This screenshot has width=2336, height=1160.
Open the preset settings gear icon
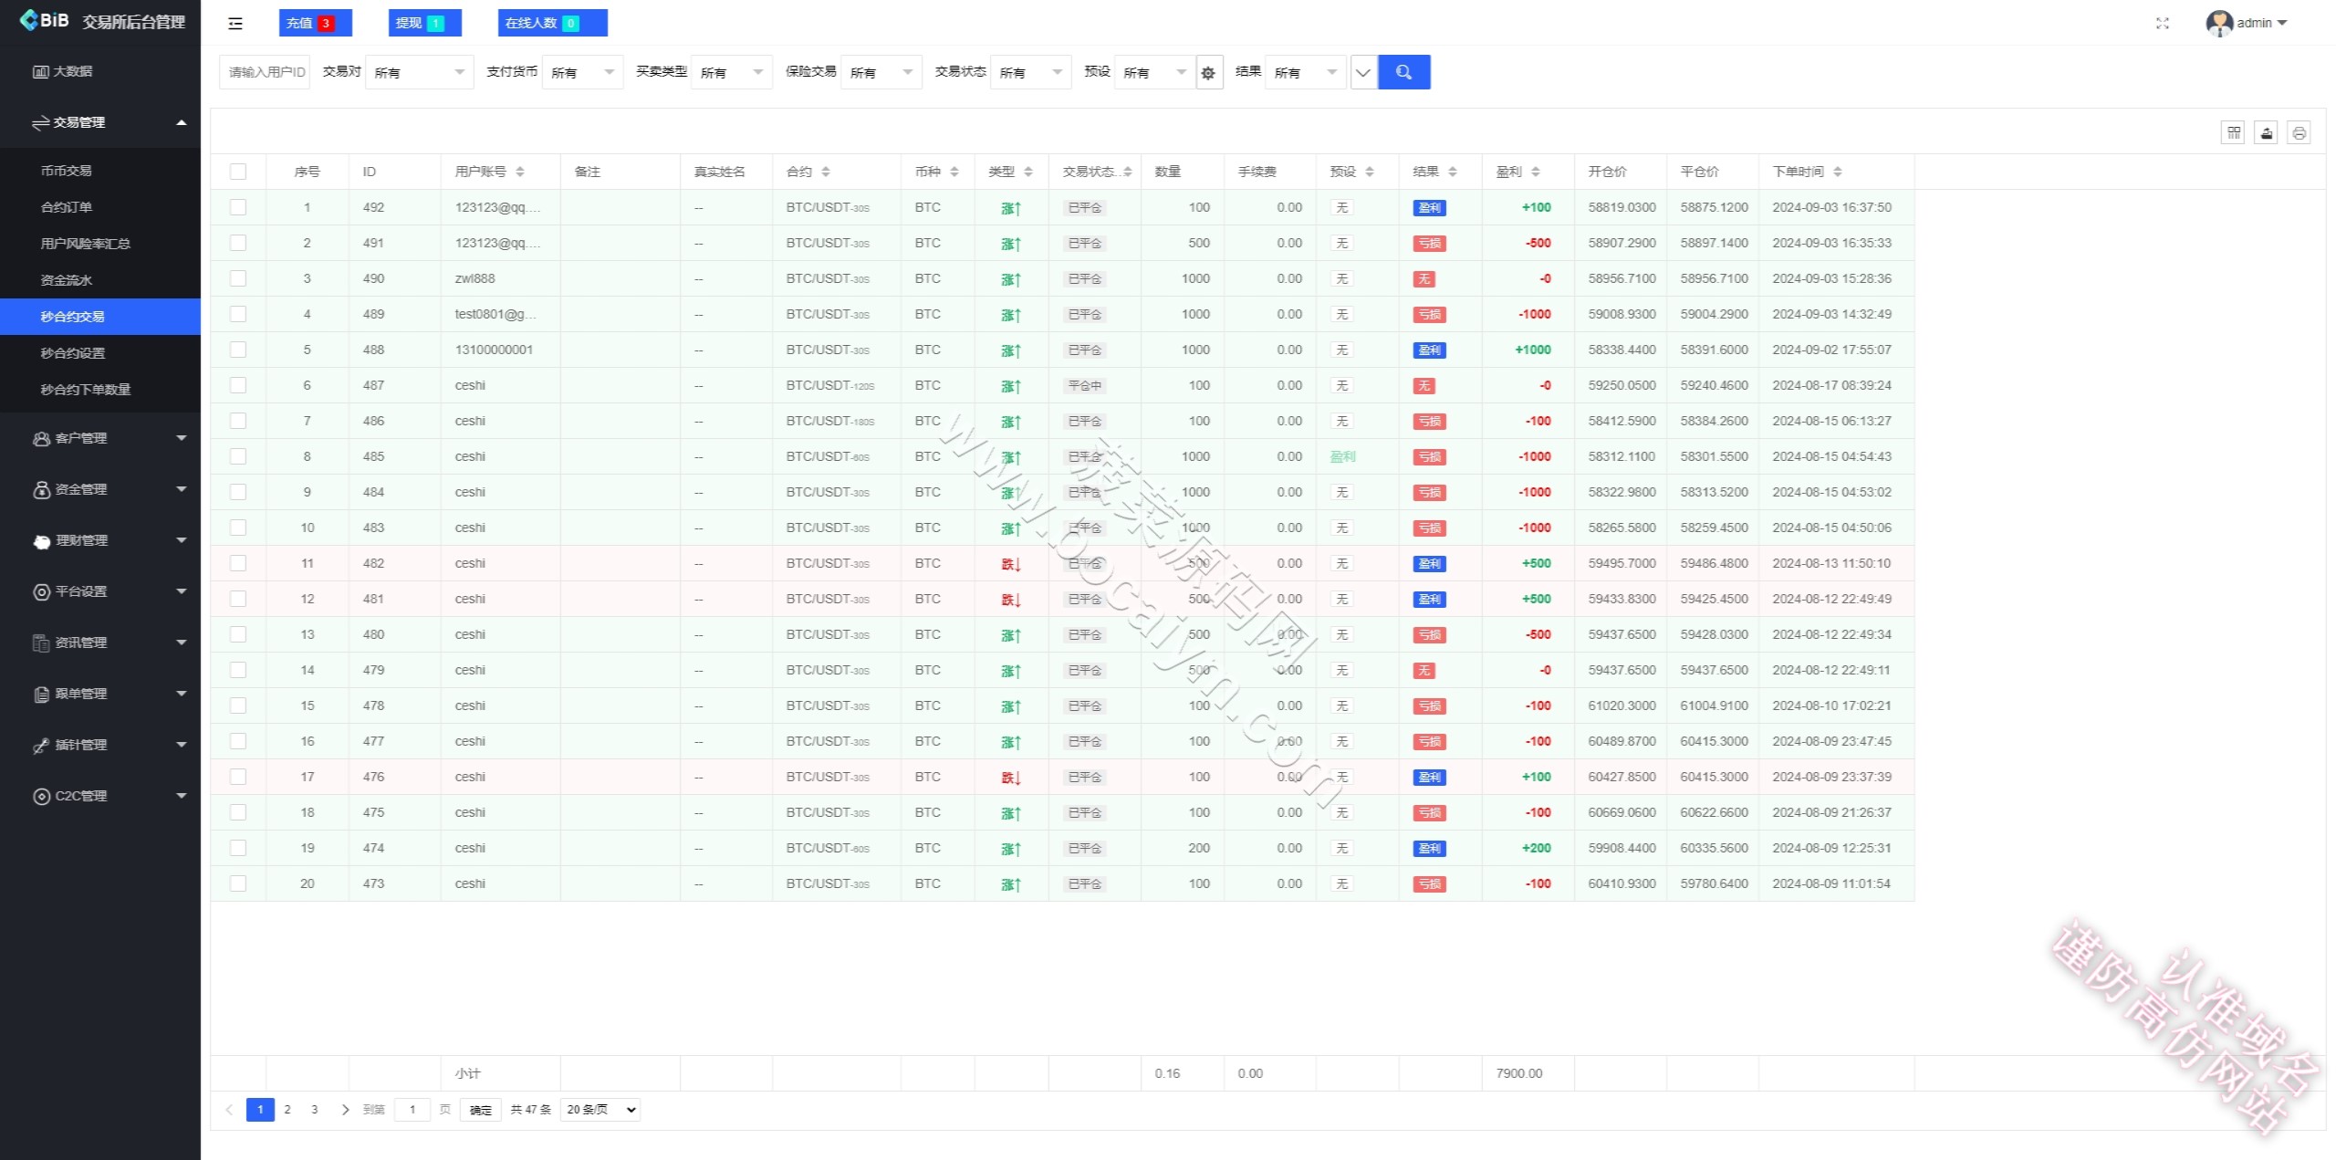(x=1208, y=73)
